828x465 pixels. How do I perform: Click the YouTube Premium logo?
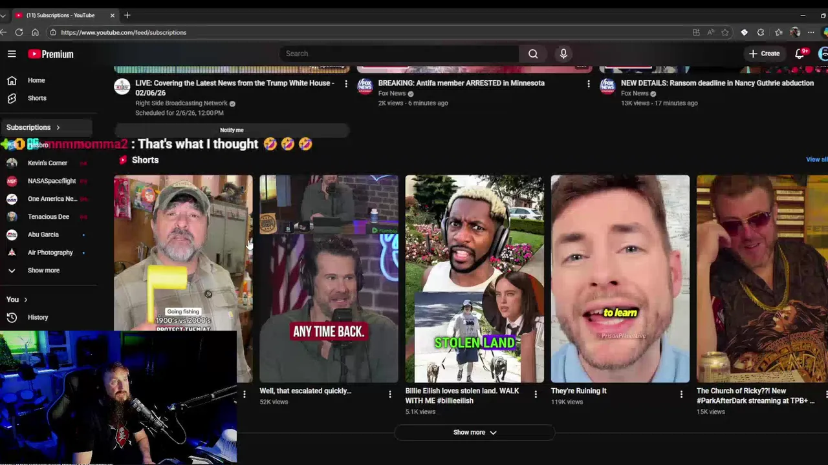[x=51, y=54]
